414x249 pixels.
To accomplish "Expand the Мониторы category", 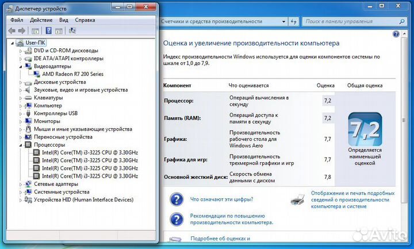I will [21, 121].
